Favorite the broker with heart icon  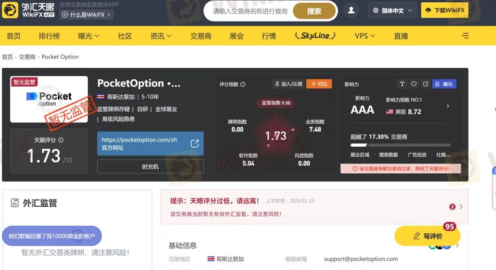414,84
